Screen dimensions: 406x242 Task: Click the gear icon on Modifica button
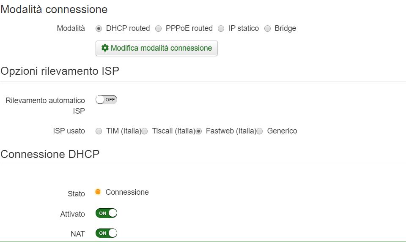coord(105,48)
